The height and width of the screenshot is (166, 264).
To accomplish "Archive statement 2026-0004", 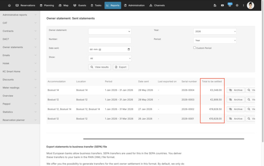I will (x=235, y=90).
